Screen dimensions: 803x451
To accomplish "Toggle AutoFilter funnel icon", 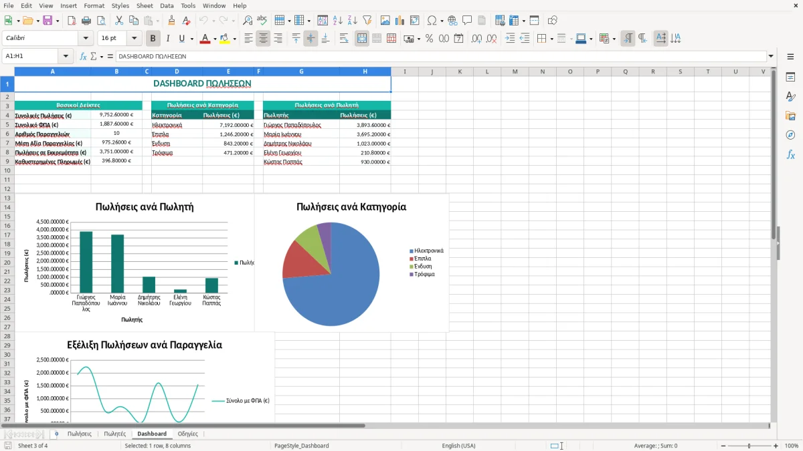I will click(x=367, y=21).
